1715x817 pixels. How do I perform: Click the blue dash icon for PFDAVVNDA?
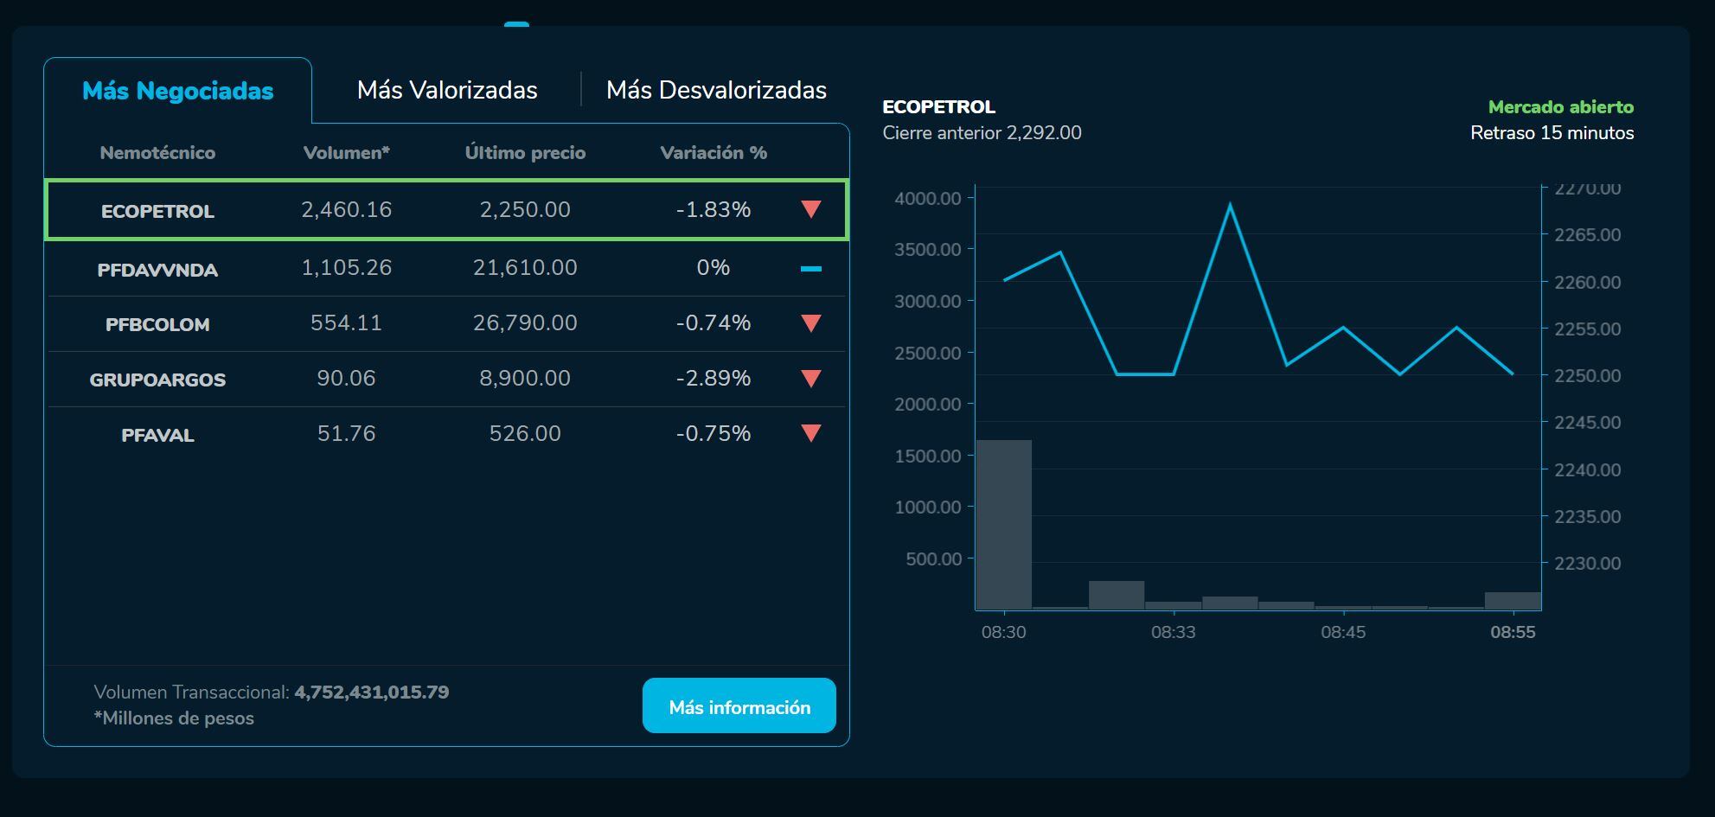810,269
